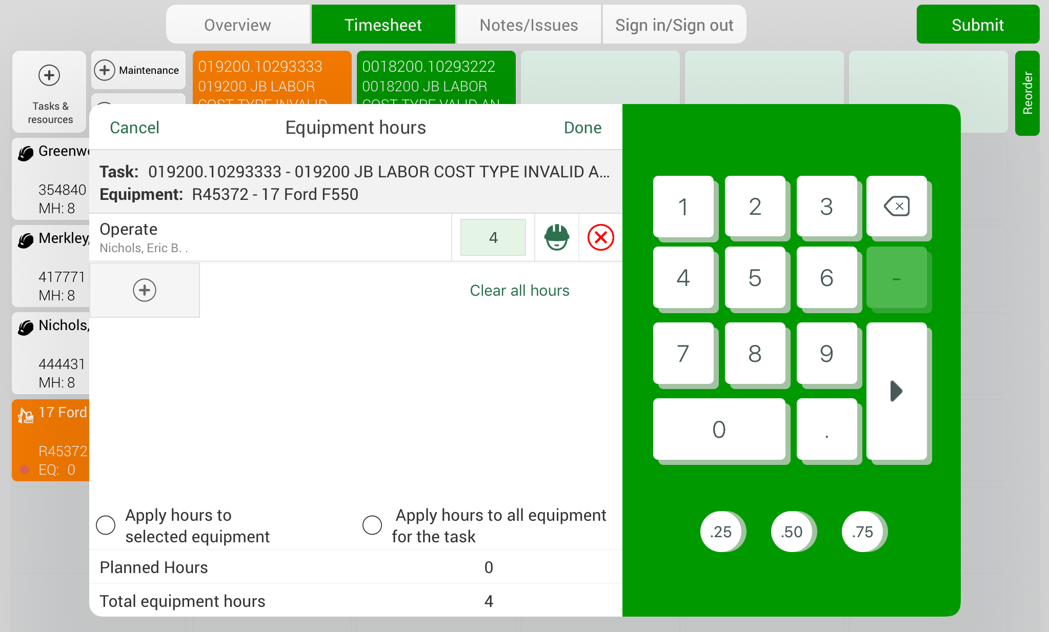Screen dimensions: 1049x632
Task: Switch to the Overview tab
Action: click(238, 25)
